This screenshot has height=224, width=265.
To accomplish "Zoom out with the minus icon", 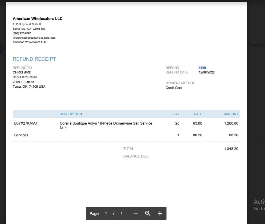I will point(136,213).
